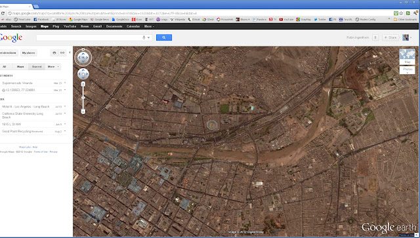The width and height of the screenshot is (420, 238).
Task: Open the Google News bookmark
Action: (x=100, y=20)
